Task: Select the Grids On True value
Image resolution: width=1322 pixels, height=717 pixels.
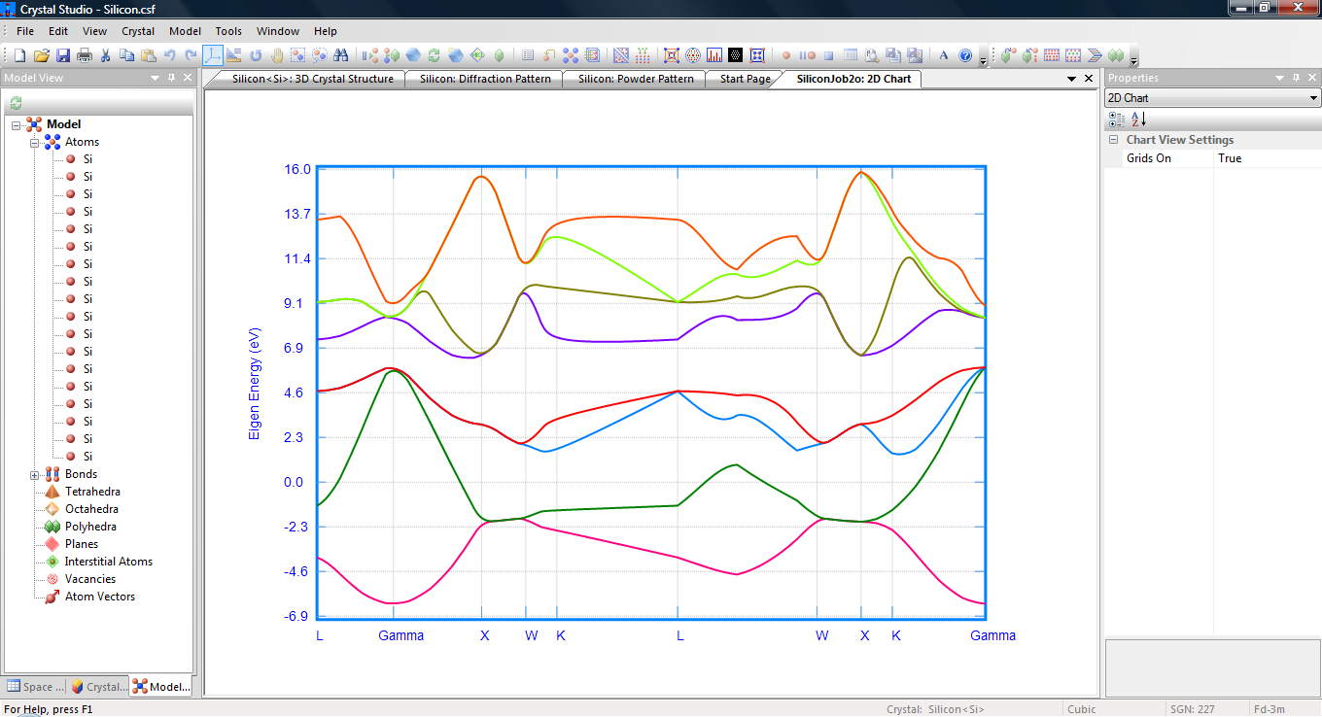Action: [1230, 158]
